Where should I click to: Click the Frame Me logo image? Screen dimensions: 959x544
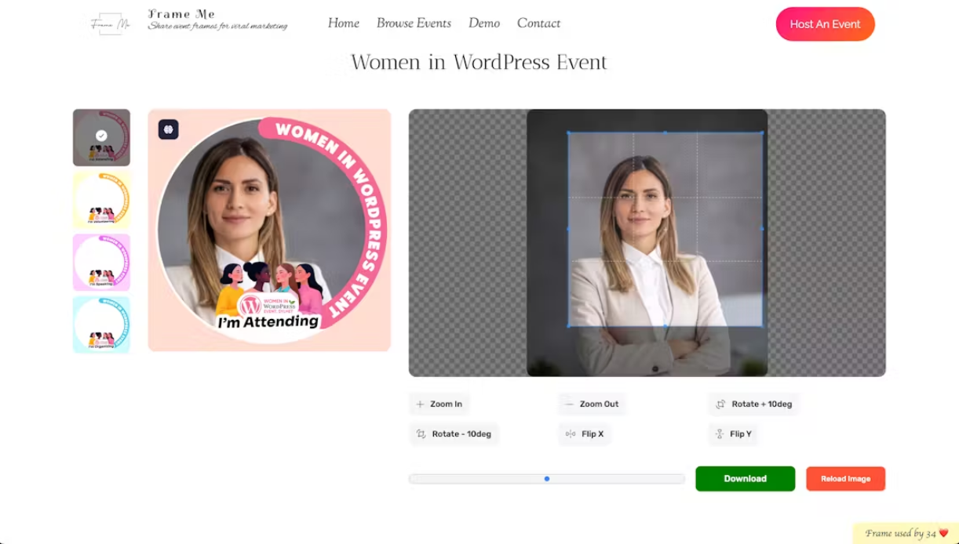pyautogui.click(x=110, y=24)
